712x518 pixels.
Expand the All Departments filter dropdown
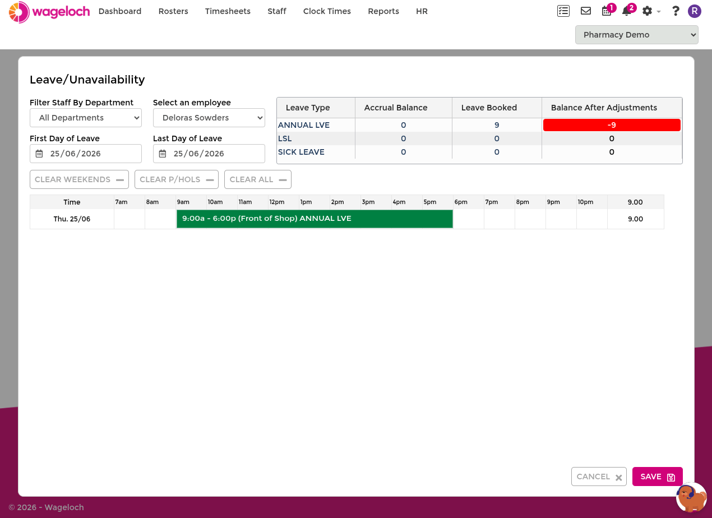(x=86, y=118)
